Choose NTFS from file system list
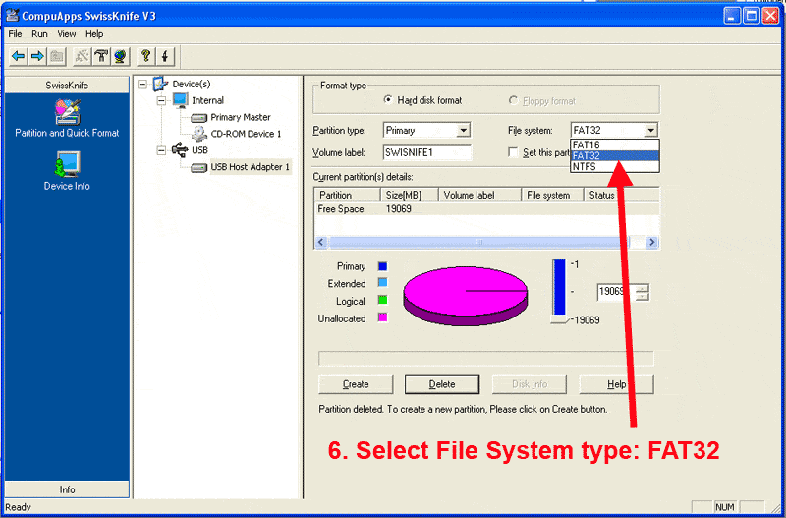786x518 pixels. (614, 166)
